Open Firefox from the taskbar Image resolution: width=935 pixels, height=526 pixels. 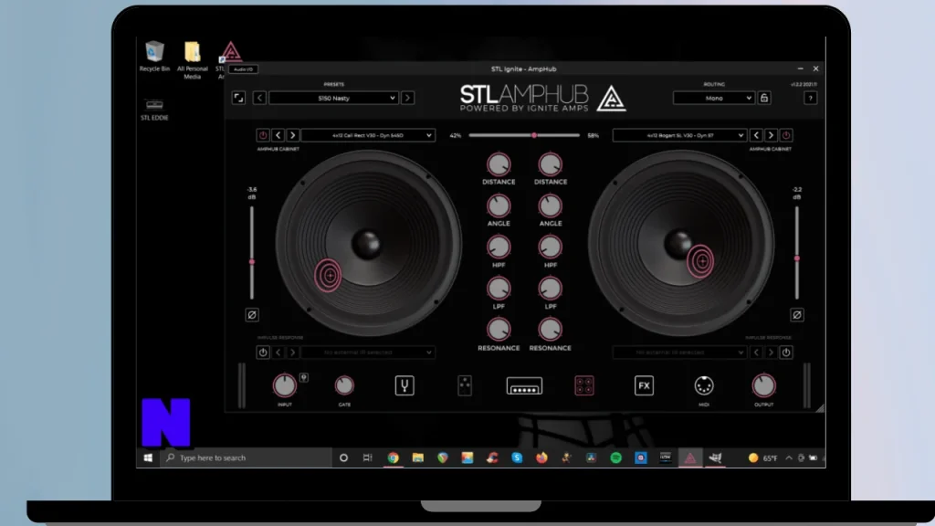(541, 458)
